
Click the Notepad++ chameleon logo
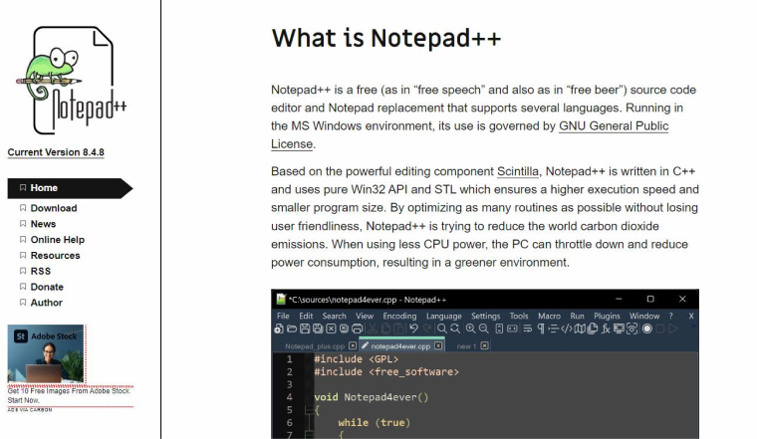click(73, 81)
